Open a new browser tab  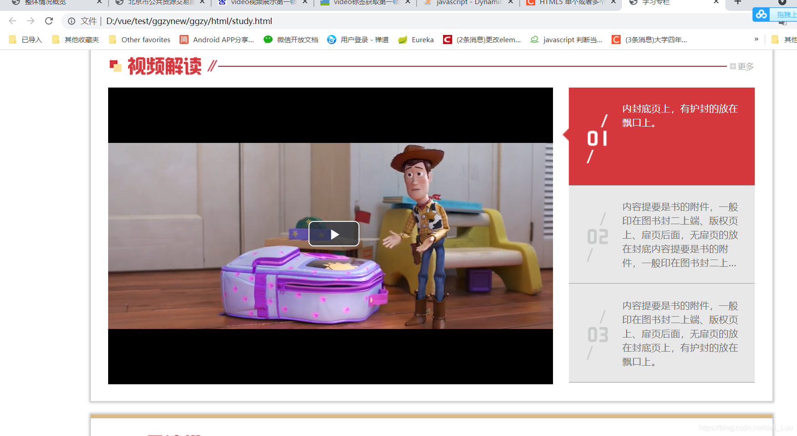[738, 2]
